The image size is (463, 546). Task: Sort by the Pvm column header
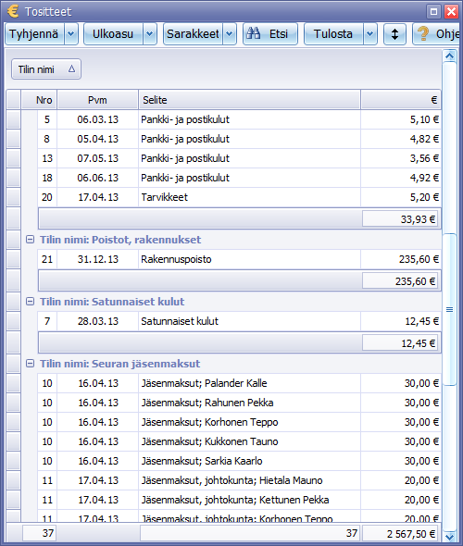click(x=97, y=100)
